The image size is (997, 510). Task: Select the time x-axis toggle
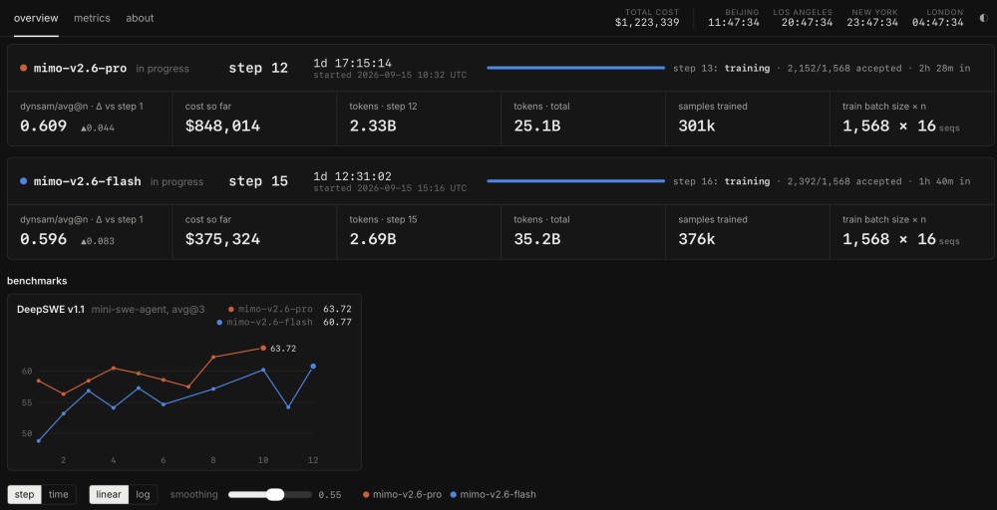59,494
